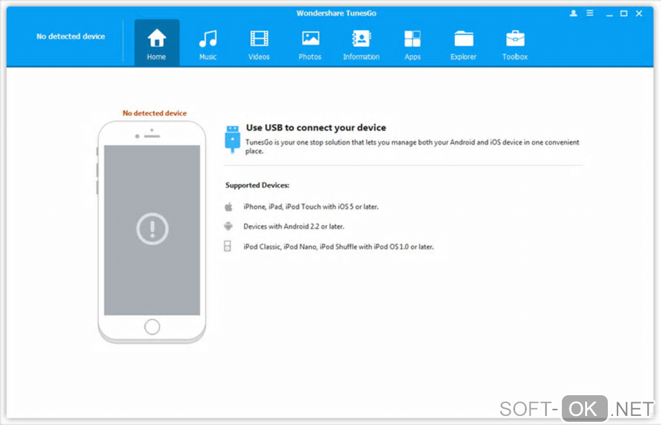The height and width of the screenshot is (425, 661).
Task: Maximize the TunesGo window
Action: click(x=624, y=14)
